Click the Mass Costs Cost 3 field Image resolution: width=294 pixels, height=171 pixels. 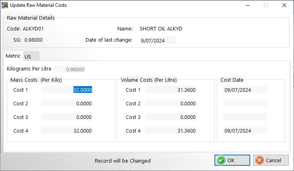point(67,117)
